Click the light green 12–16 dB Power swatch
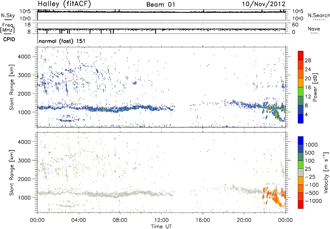 [301, 92]
